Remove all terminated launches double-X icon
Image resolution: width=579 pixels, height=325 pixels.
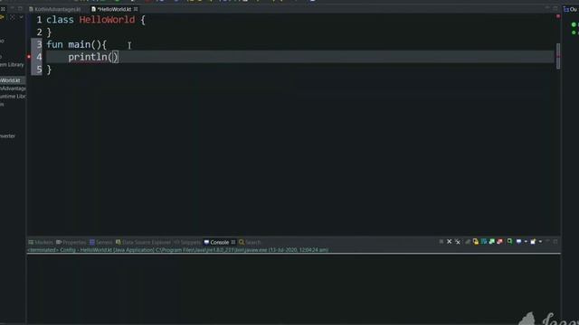tap(458, 242)
